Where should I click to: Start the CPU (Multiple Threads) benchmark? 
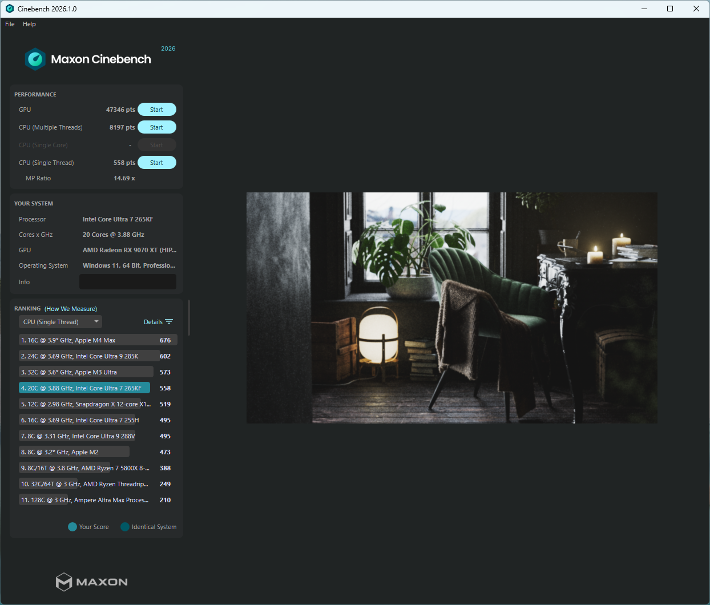click(x=157, y=127)
